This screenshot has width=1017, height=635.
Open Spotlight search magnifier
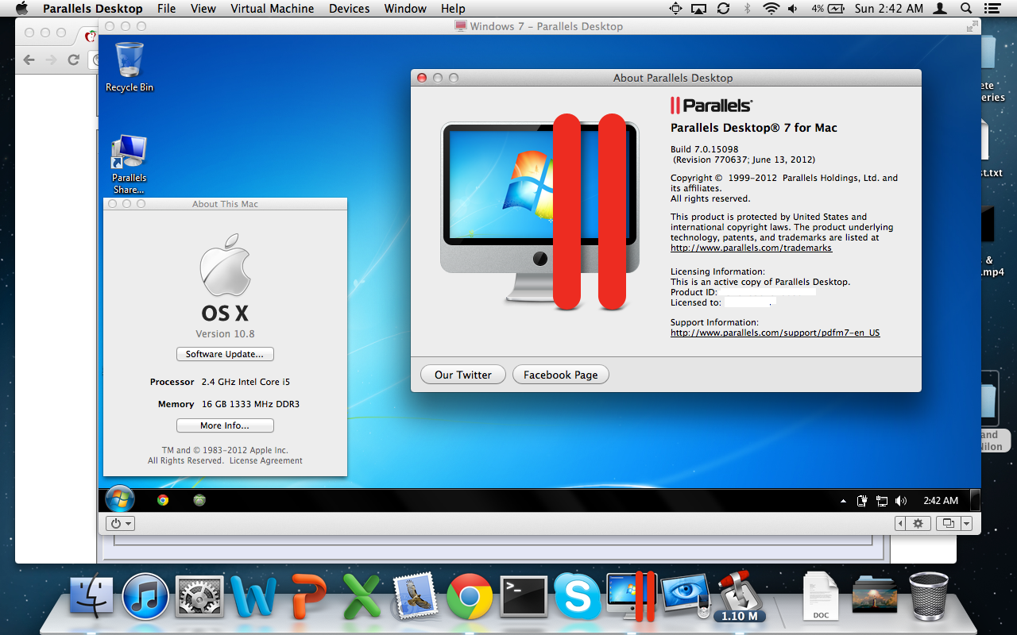tap(966, 9)
